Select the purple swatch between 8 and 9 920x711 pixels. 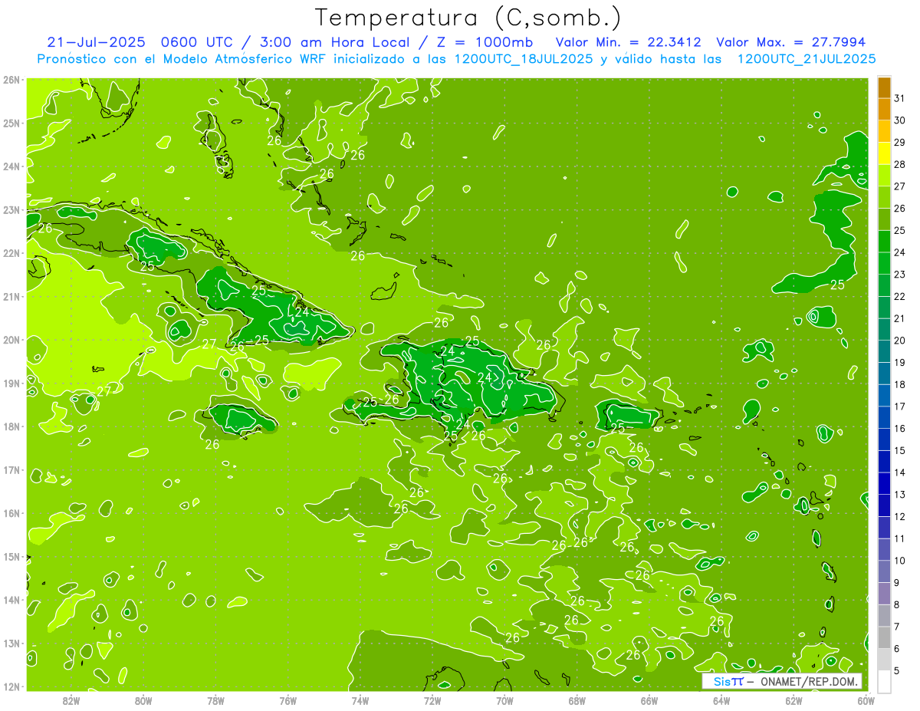pos(884,594)
